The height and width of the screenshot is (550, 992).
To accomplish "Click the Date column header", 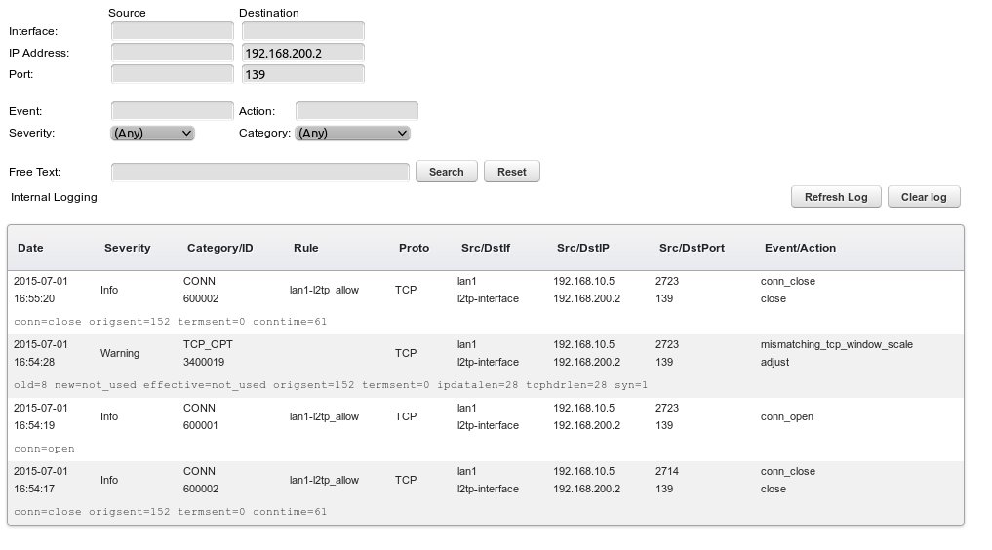I will (x=30, y=248).
